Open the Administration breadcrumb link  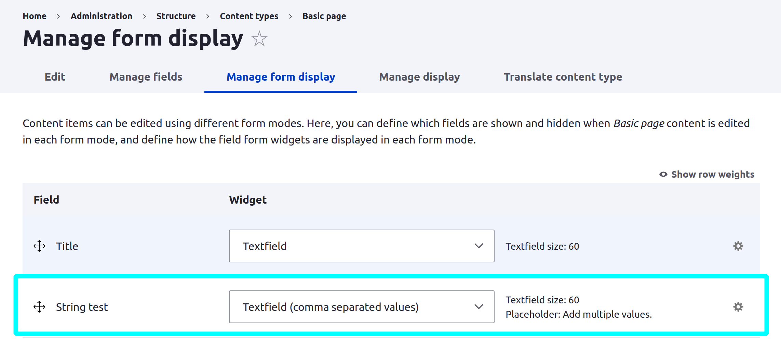click(x=101, y=16)
